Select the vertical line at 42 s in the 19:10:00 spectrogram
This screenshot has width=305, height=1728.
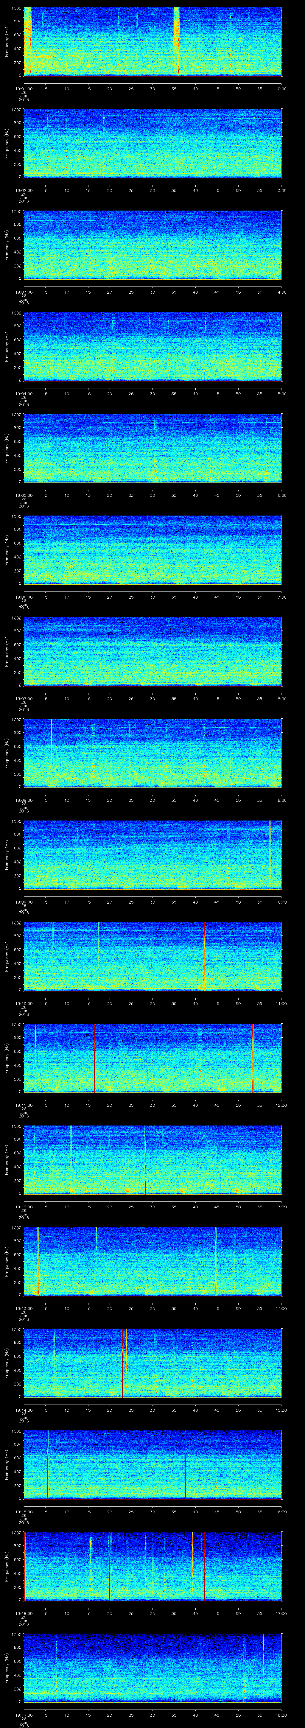click(x=204, y=956)
